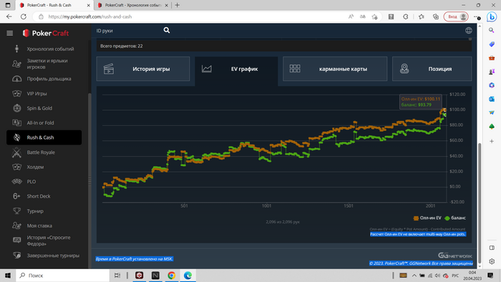The height and width of the screenshot is (282, 501).
Task: Toggle баланс series in chart legend
Action: pos(455,218)
